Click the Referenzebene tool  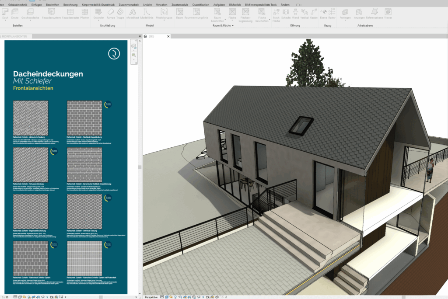[374, 13]
